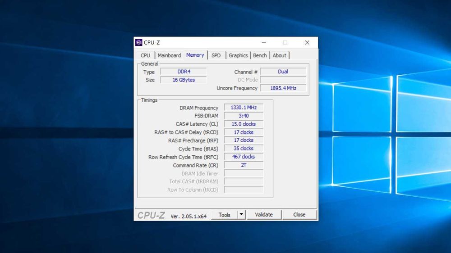Click the Cycle Time (tRAS) label
This screenshot has height=253, width=451.
point(198,149)
